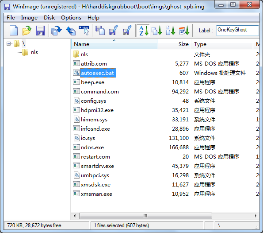Click the size 166,688 for ndos.exe
Viewport: 263px width, 233px height.
[x=179, y=147]
